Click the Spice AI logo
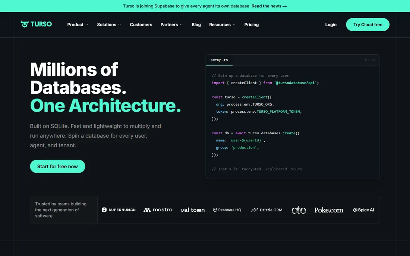The image size is (410, 256). (x=363, y=210)
